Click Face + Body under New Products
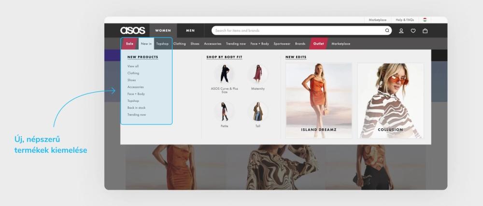This screenshot has width=483, height=206. pos(136,94)
